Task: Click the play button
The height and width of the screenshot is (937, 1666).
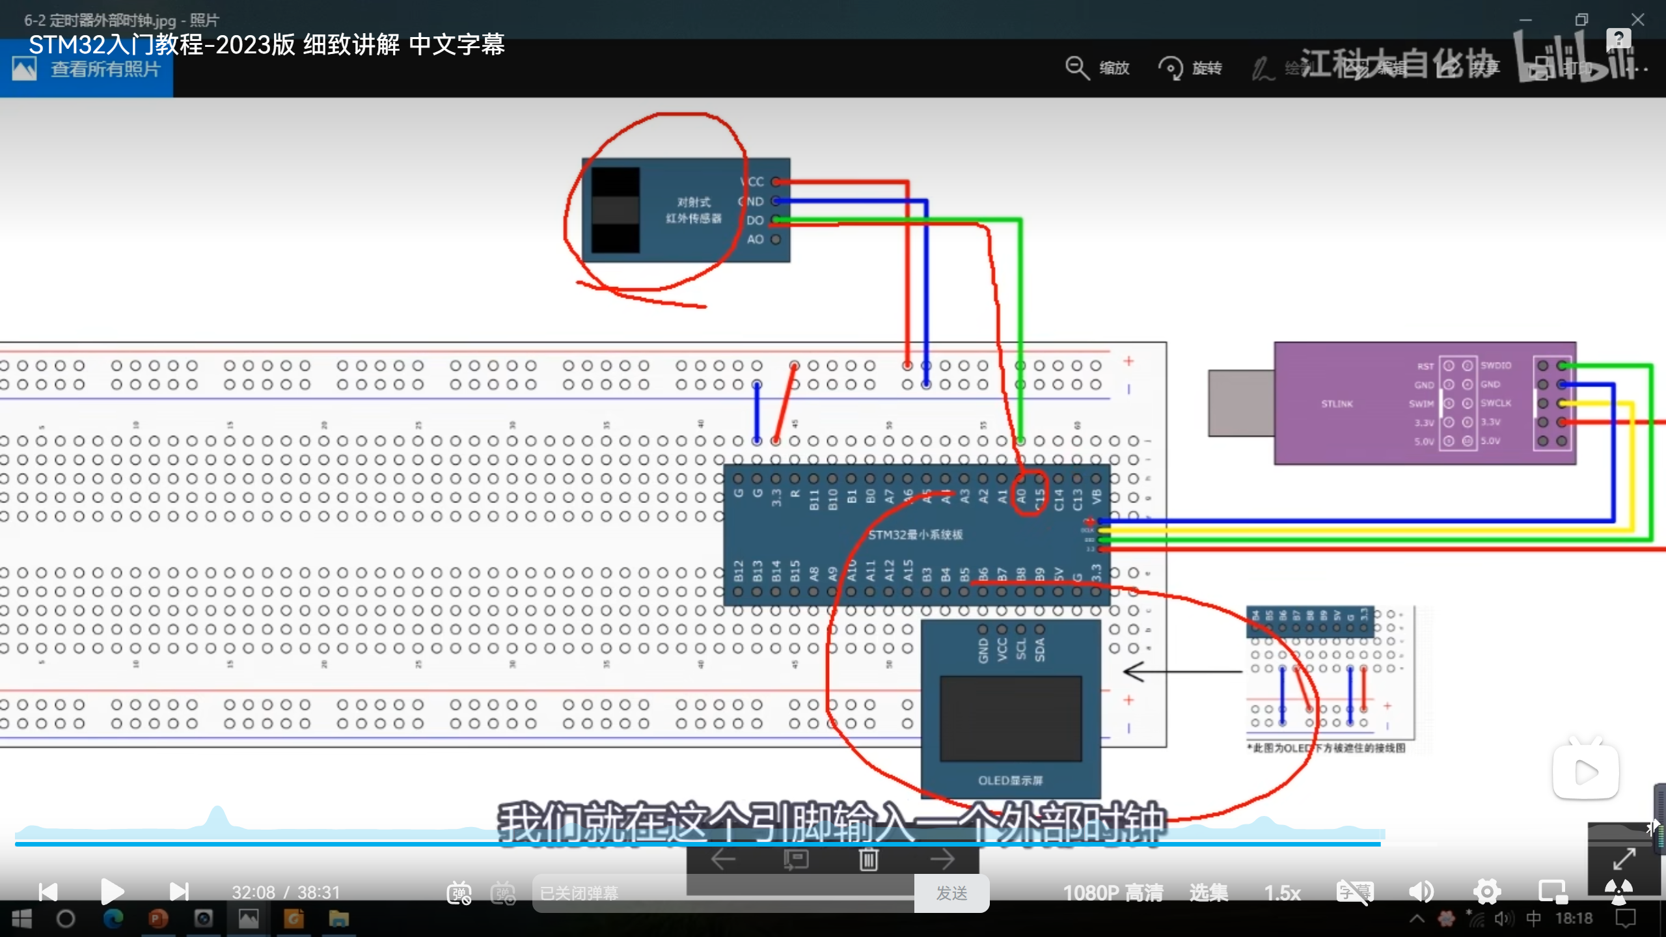Action: (112, 891)
